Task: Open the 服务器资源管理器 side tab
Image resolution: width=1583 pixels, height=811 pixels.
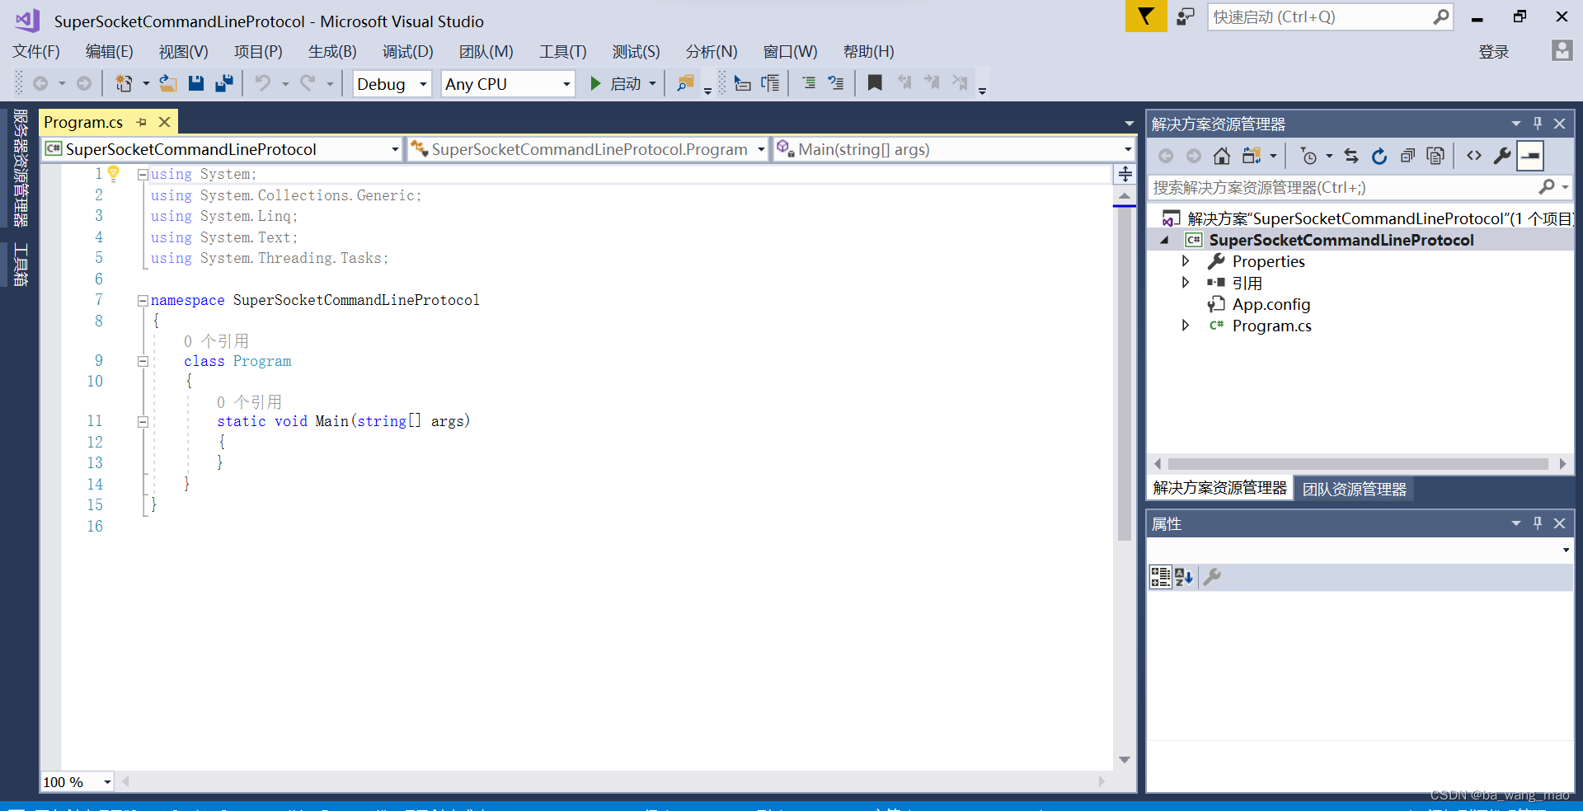Action: (21, 167)
